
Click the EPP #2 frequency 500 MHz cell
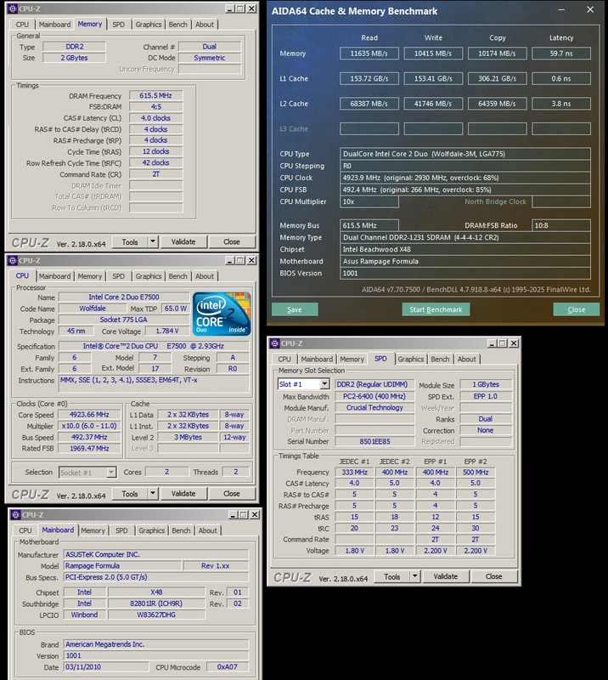[476, 473]
